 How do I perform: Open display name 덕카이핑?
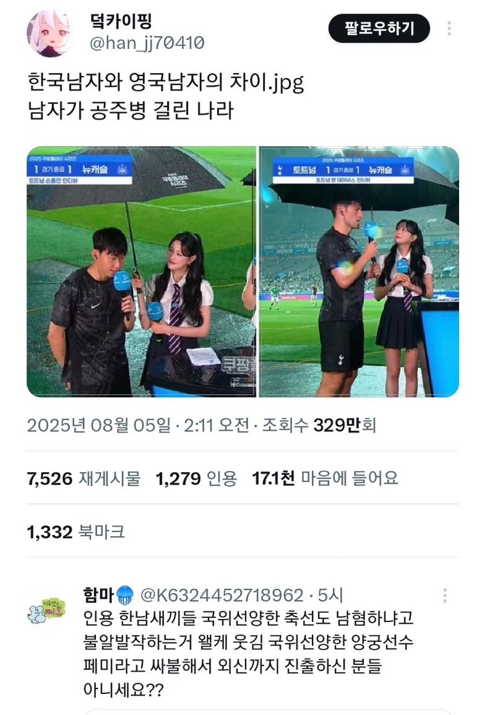[x=121, y=20]
